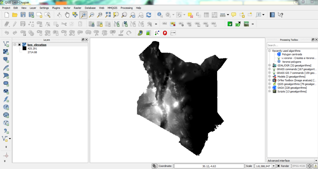This screenshot has width=318, height=169.
Task: Click the black 425.291 legend swatch
Action: click(24, 49)
